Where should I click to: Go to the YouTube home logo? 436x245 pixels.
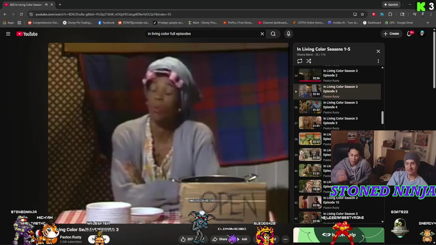(x=27, y=34)
